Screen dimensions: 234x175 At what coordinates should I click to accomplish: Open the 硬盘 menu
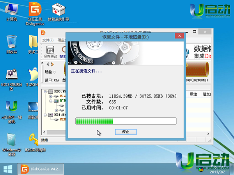click(x=61, y=40)
